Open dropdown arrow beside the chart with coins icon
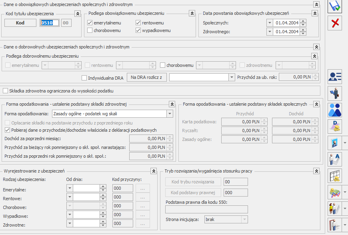The image size is (348, 235). click(x=345, y=193)
